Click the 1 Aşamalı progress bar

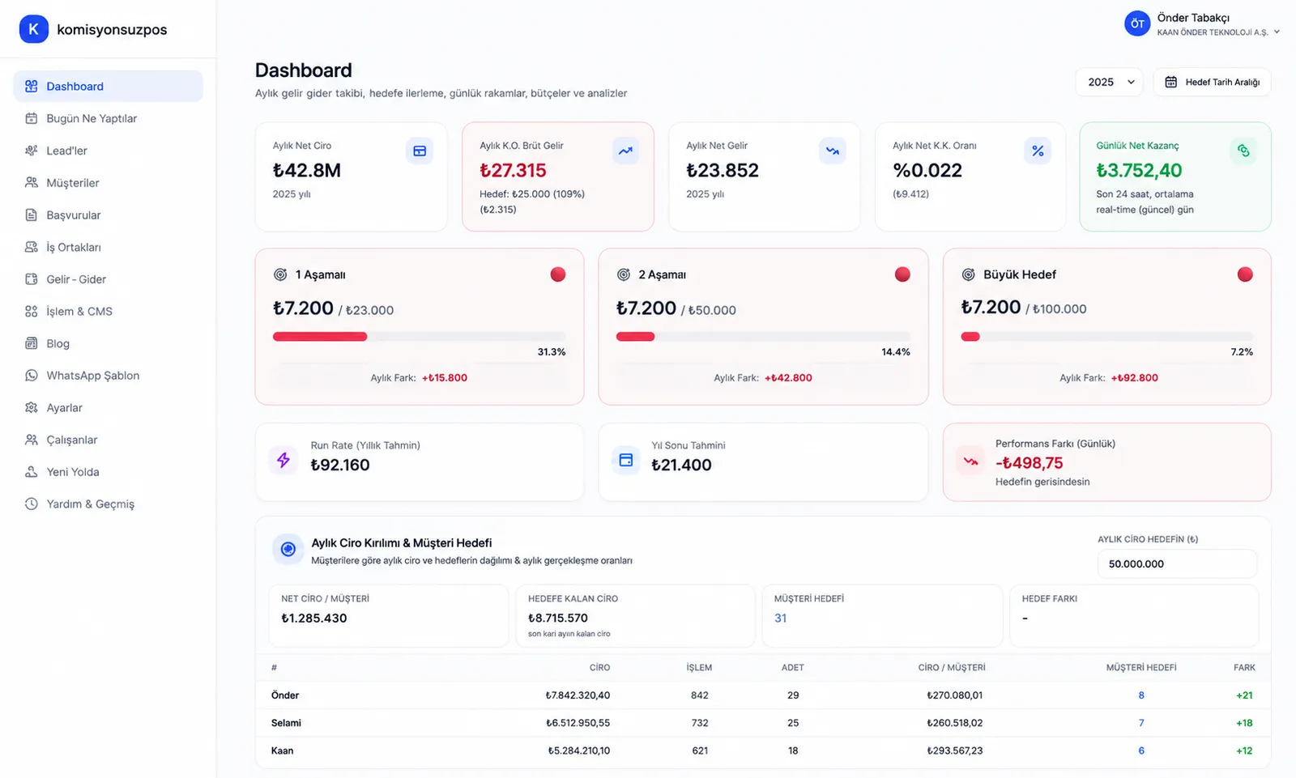pyautogui.click(x=419, y=337)
